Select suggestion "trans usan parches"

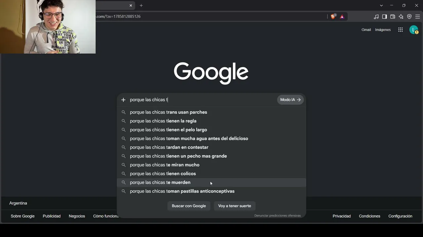211,112
